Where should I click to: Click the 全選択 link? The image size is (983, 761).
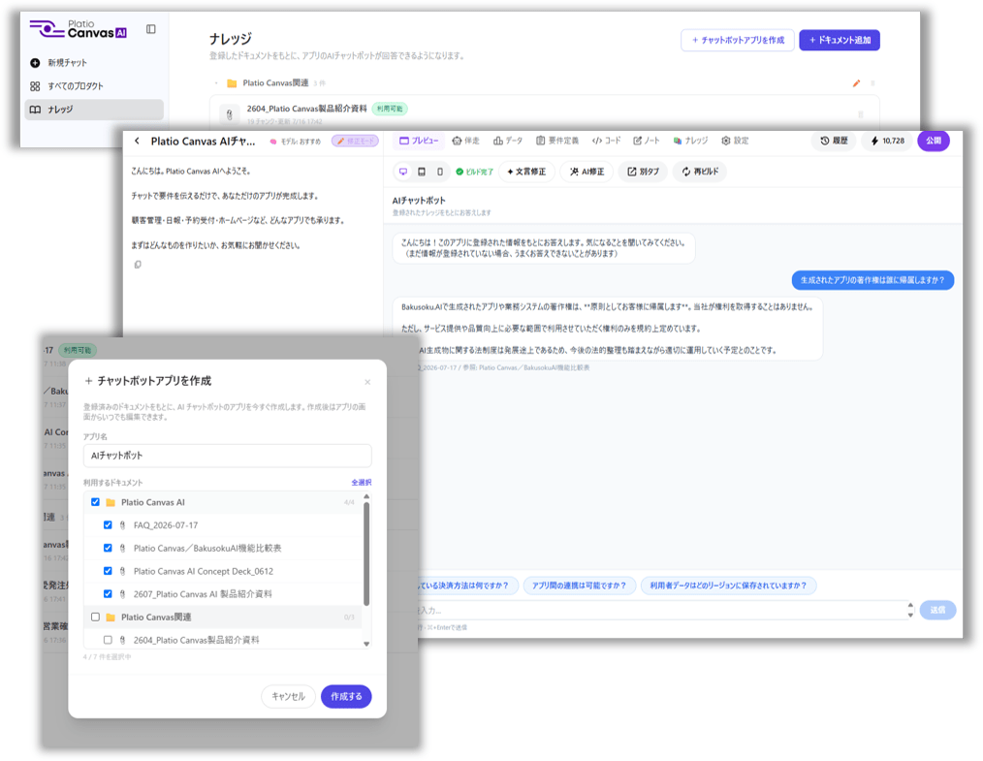tap(361, 483)
